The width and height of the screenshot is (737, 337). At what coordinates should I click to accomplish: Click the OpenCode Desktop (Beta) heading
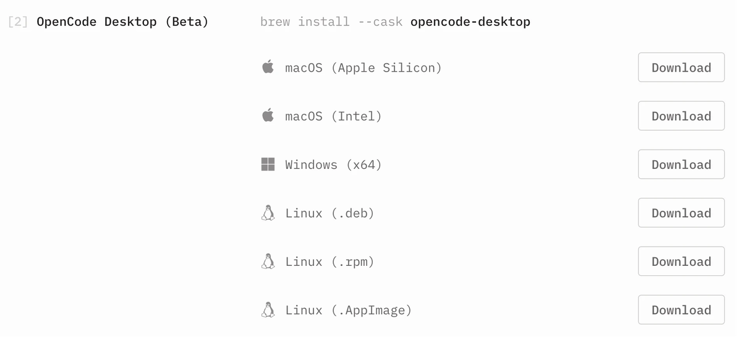click(x=122, y=22)
